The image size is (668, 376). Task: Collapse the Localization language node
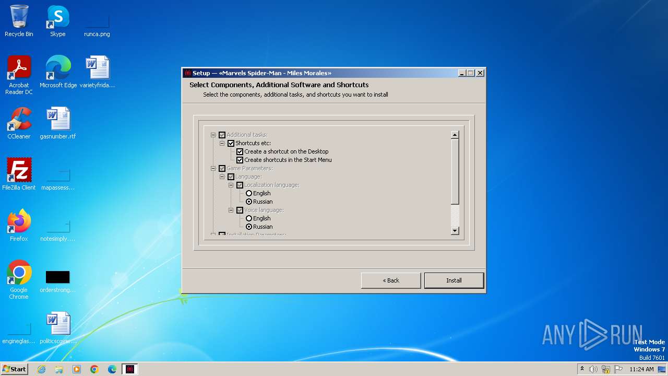(231, 185)
